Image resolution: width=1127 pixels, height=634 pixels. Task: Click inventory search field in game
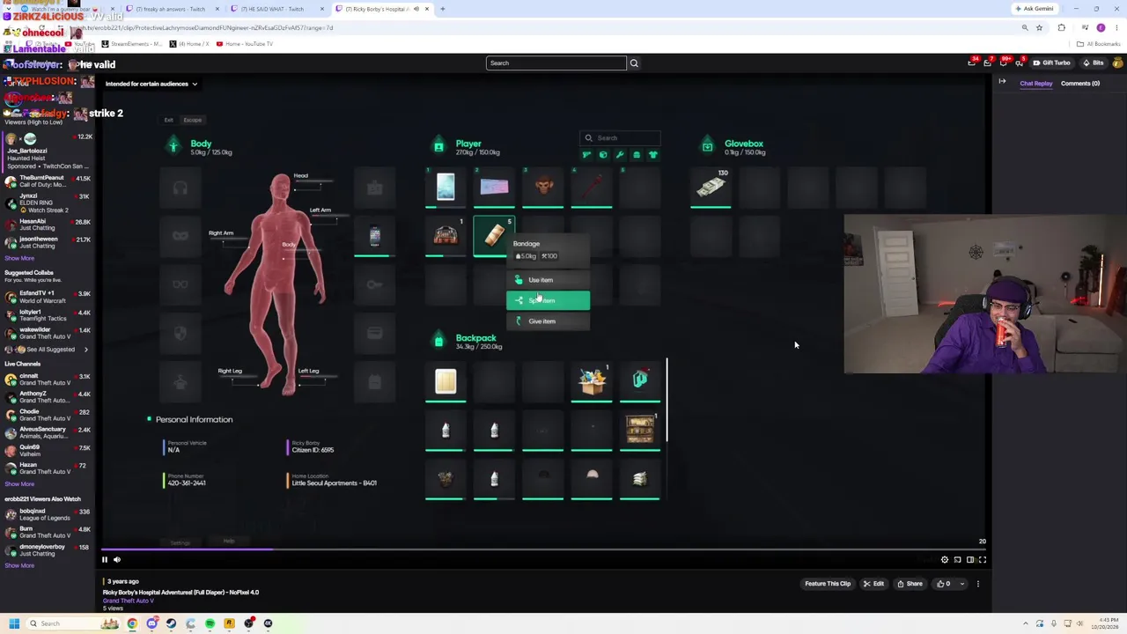(621, 137)
